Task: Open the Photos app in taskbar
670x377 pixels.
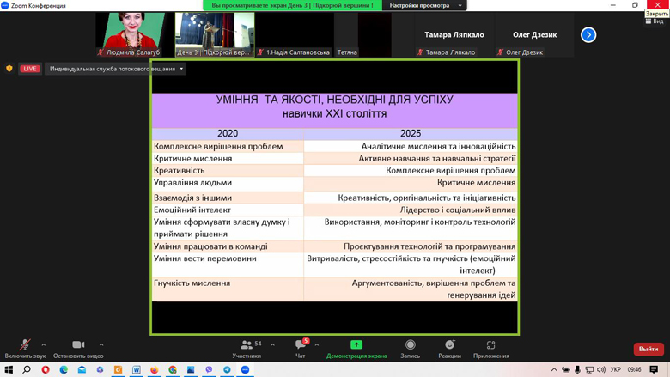Action: tap(191, 369)
